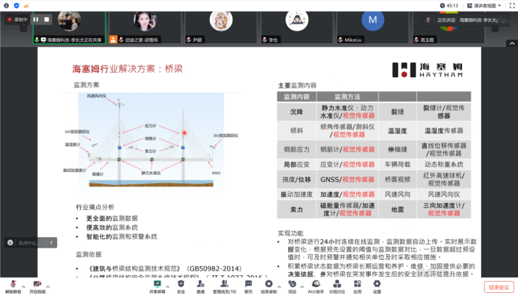Open 管理成员(10) member list

pyautogui.click(x=224, y=287)
